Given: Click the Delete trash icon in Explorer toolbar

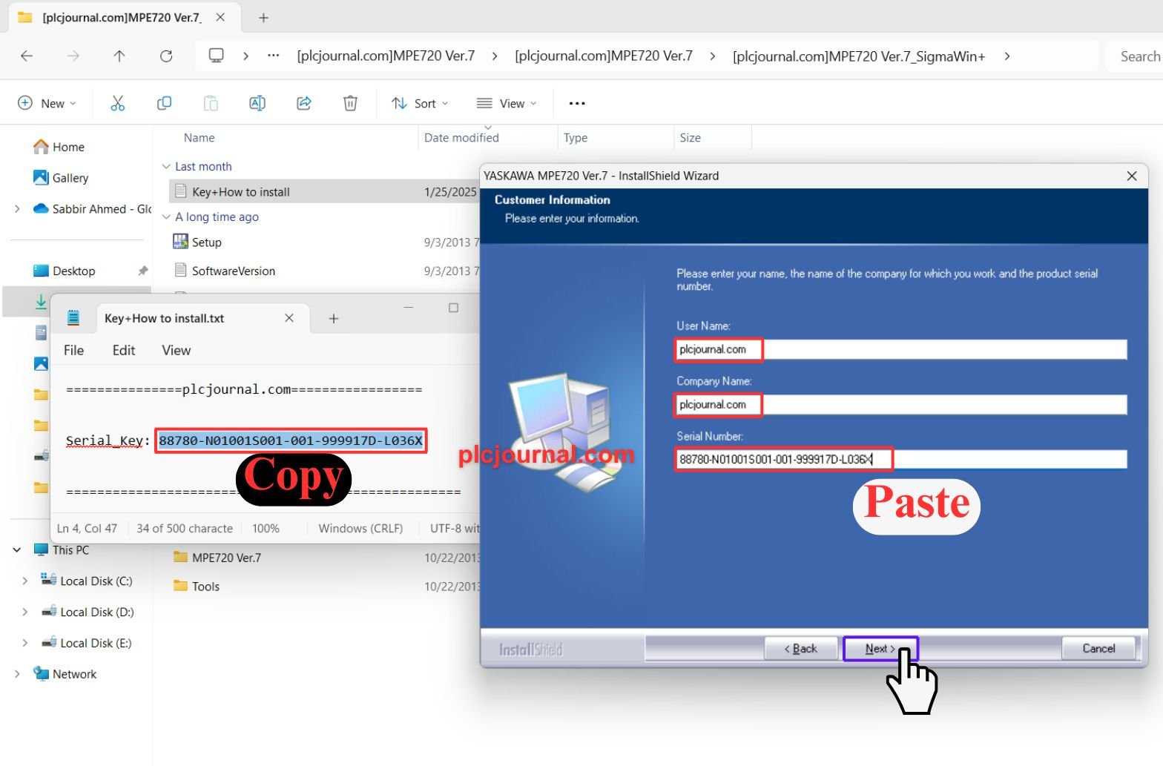Looking at the screenshot, I should pos(350,103).
